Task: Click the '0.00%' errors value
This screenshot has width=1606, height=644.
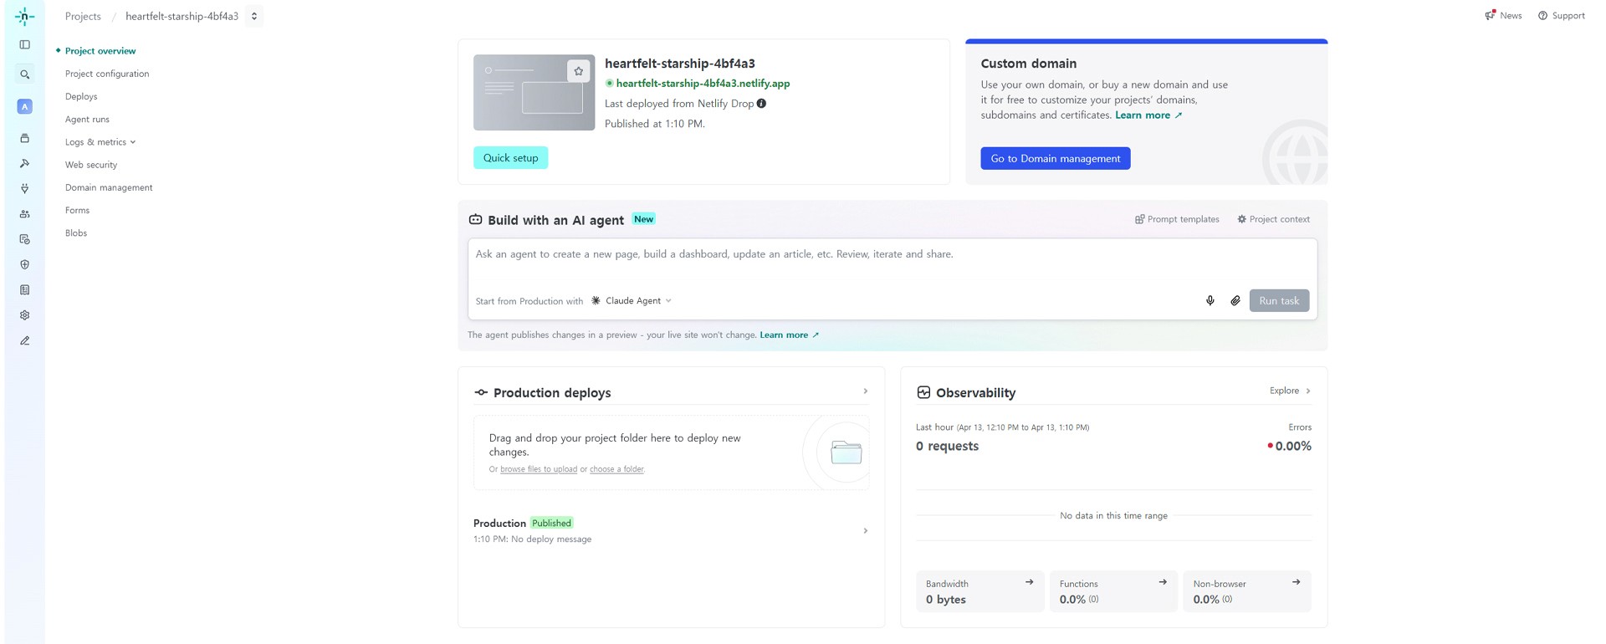Action: pos(1293,447)
